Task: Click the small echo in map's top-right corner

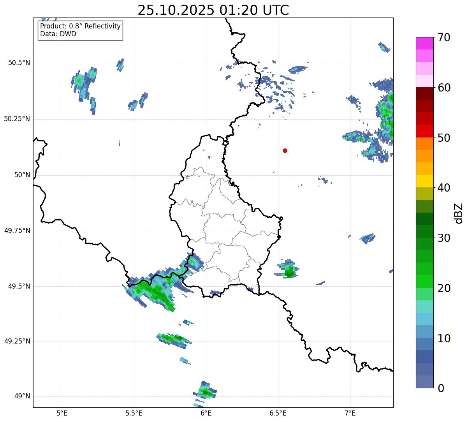Action: pos(384,47)
